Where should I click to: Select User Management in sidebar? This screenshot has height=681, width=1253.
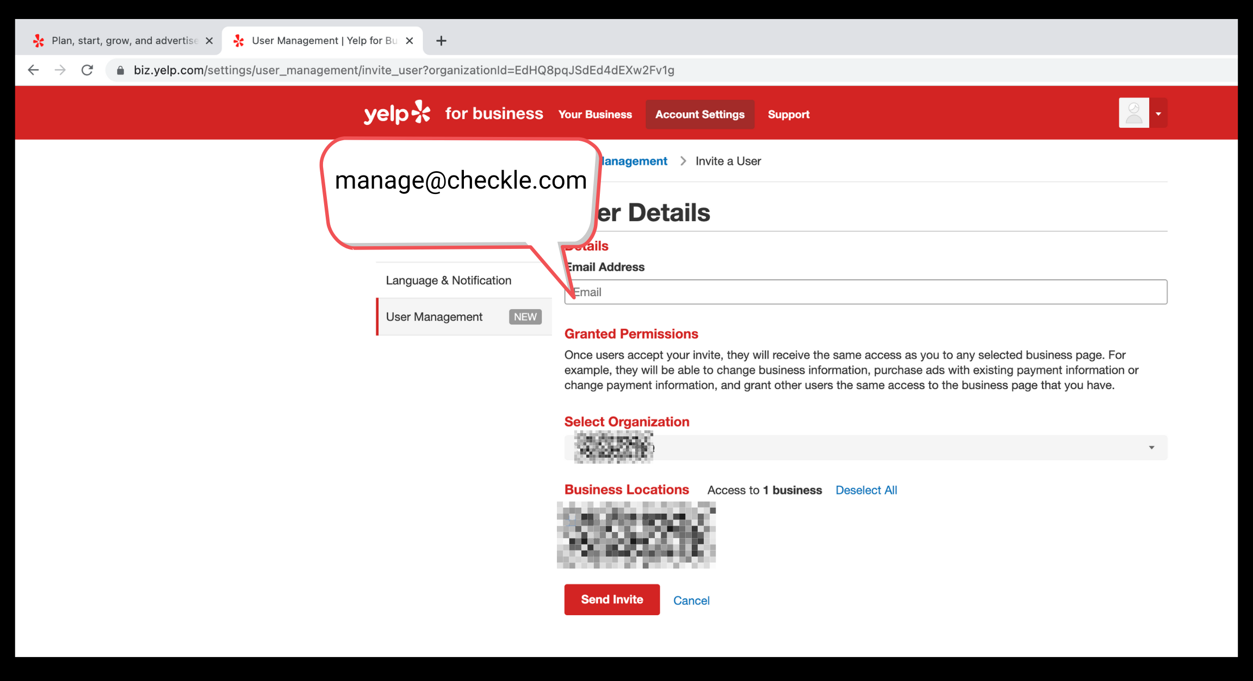(464, 317)
